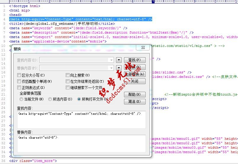Open arrow menu button beside 查找内容(I)
This screenshot has height=164, width=238.
pos(119,60)
